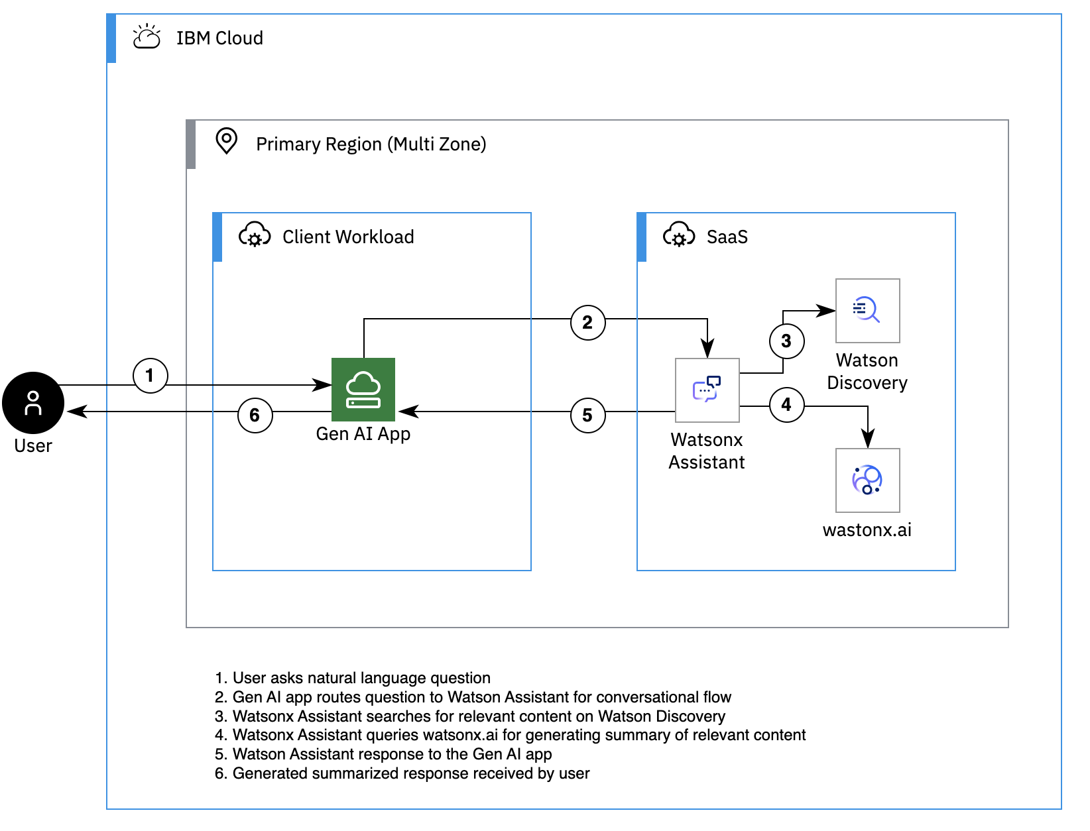The image size is (1090, 831).
Task: Click the Watsonx Assistant chat icon
Action: [x=707, y=390]
